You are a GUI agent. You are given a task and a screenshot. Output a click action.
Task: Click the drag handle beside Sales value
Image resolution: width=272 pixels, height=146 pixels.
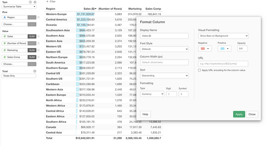(x=38, y=36)
